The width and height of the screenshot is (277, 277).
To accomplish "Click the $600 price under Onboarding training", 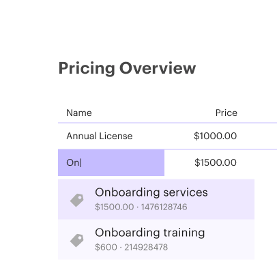I will pos(106,247).
